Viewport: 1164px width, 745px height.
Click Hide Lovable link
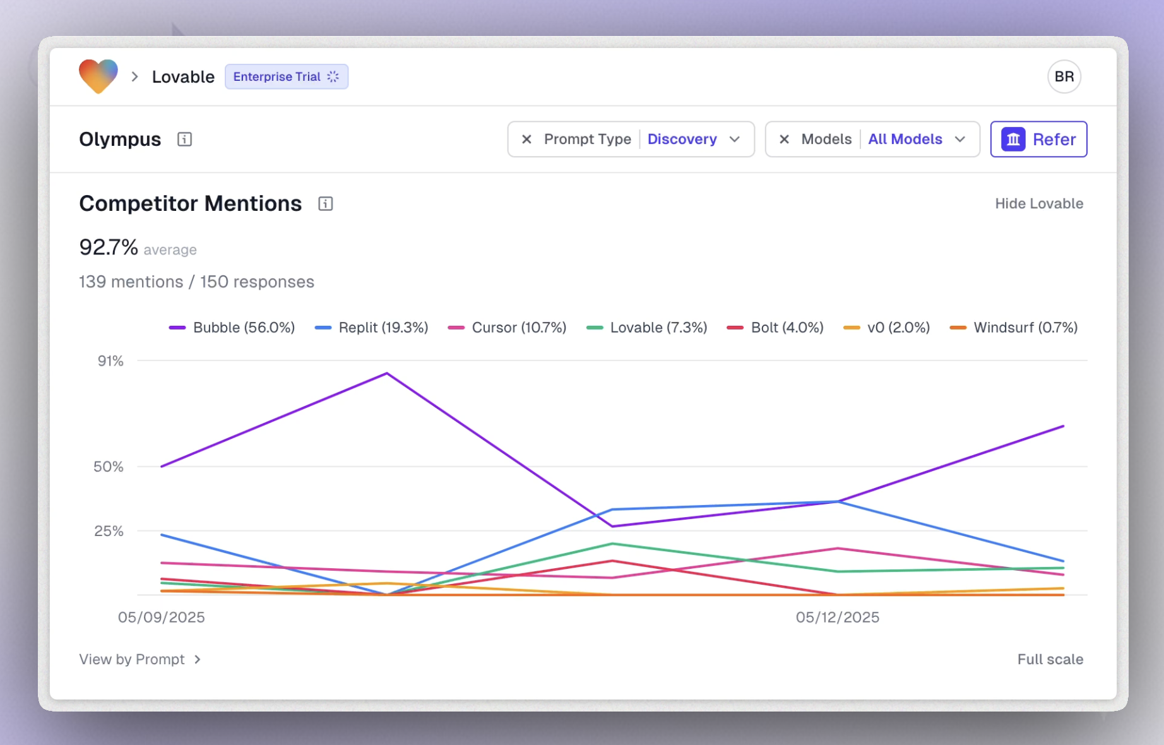(x=1038, y=204)
